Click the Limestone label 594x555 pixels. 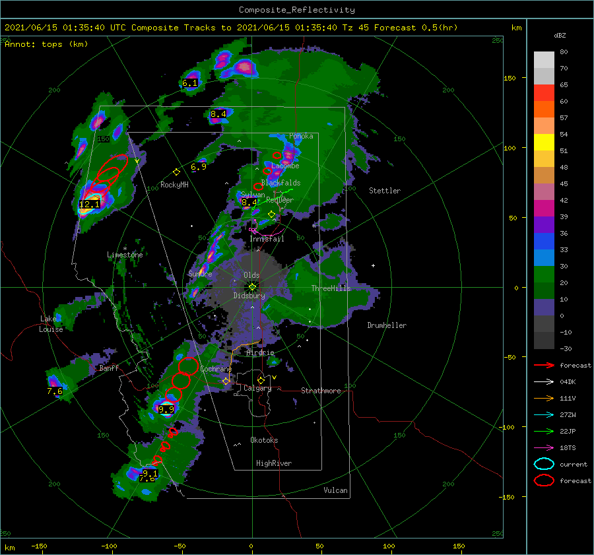[125, 255]
